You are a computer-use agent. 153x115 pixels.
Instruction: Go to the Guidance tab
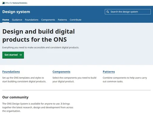pos(17,20)
